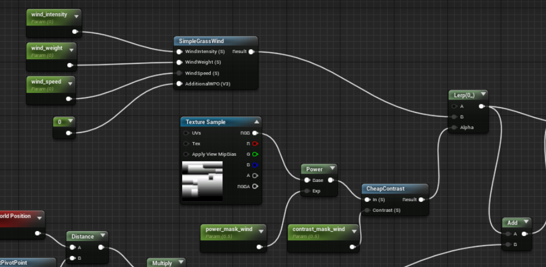Screen dimensions: 546x267
Task: Click the Power node output pin
Action: tap(331, 180)
